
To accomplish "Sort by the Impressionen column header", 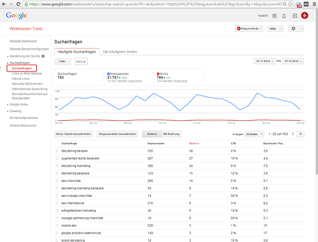I will point(156,144).
